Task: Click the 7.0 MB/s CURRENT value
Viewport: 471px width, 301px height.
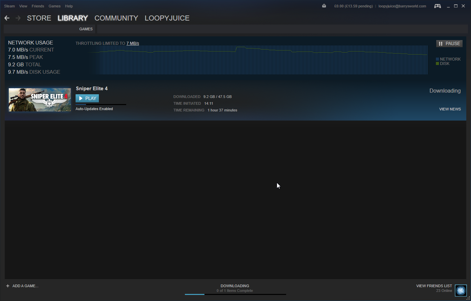Action: (x=31, y=50)
